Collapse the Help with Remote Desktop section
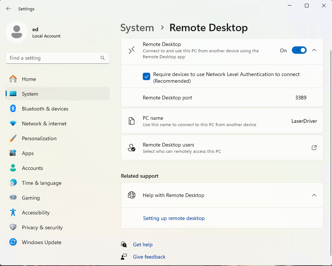Viewport: 332px width, 266px height. (314, 195)
